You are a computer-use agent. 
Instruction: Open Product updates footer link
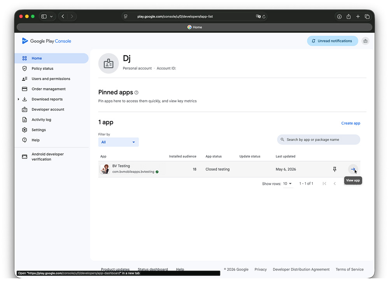[x=115, y=269]
